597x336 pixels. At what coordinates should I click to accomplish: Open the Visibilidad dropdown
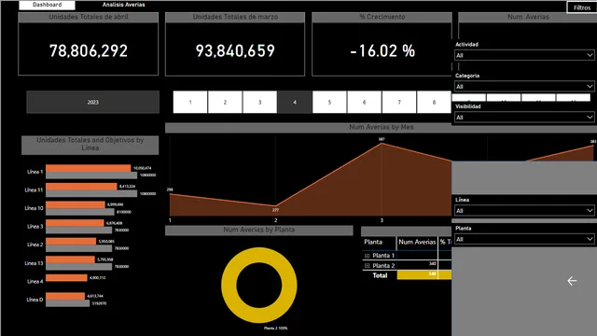click(524, 118)
